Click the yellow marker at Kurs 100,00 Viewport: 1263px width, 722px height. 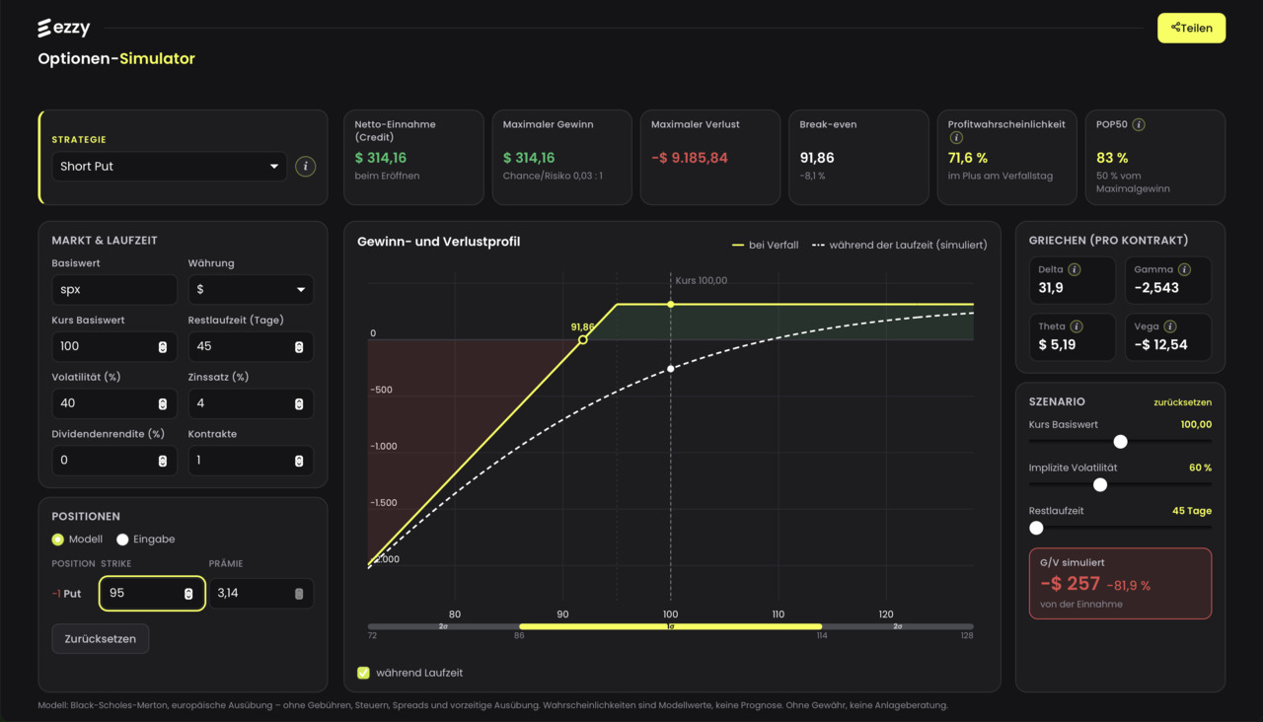tap(671, 305)
